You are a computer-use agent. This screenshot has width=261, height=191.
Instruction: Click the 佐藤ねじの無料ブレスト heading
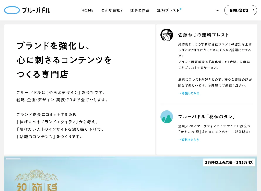(203, 35)
